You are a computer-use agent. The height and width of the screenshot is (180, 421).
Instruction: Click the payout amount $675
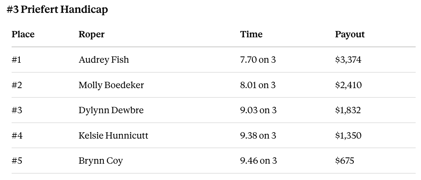344,161
